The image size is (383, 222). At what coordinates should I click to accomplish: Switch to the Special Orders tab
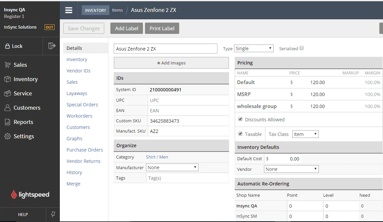point(82,104)
